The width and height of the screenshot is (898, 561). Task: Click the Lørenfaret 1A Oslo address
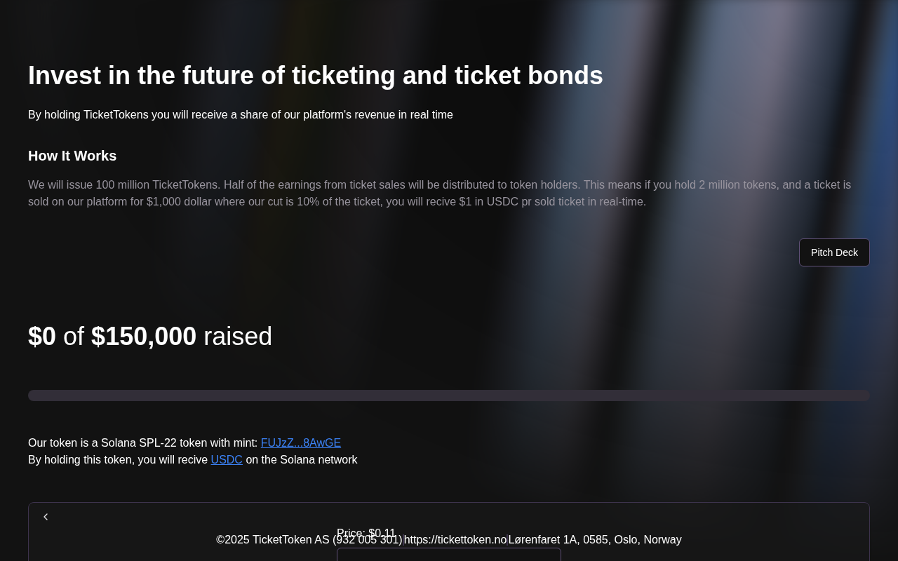pos(595,540)
